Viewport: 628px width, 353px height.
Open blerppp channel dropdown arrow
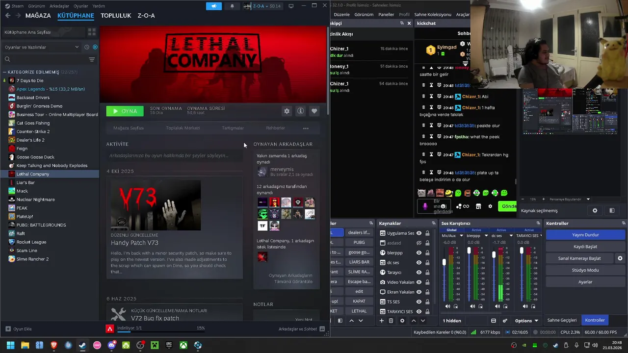click(486, 236)
